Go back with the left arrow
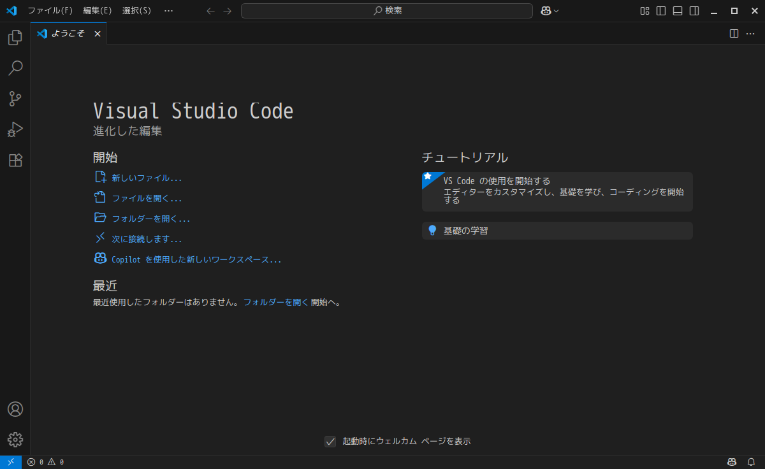765x469 pixels. point(211,11)
